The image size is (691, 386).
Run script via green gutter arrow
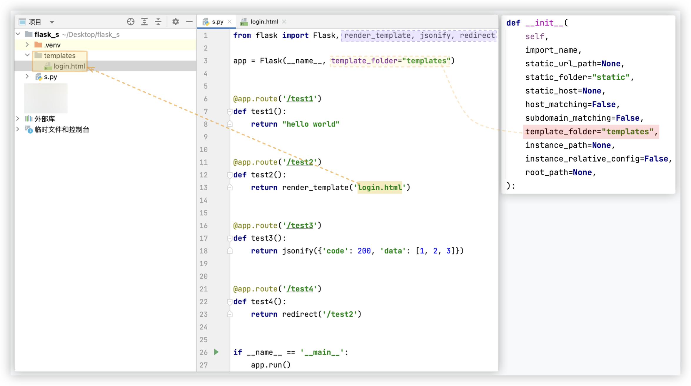point(216,352)
